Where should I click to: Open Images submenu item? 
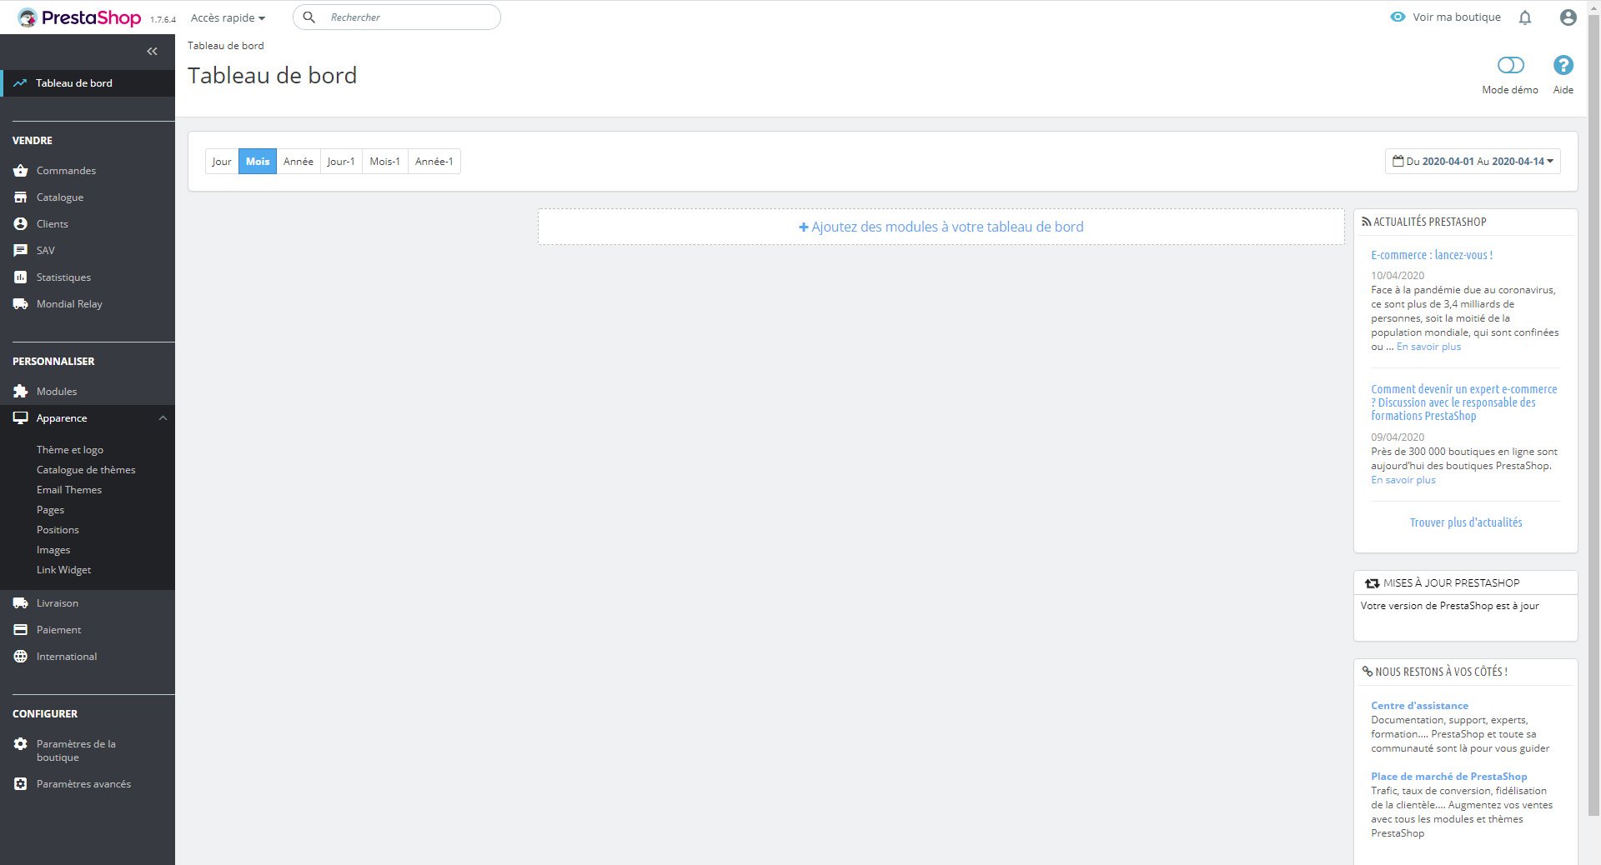[x=53, y=550]
